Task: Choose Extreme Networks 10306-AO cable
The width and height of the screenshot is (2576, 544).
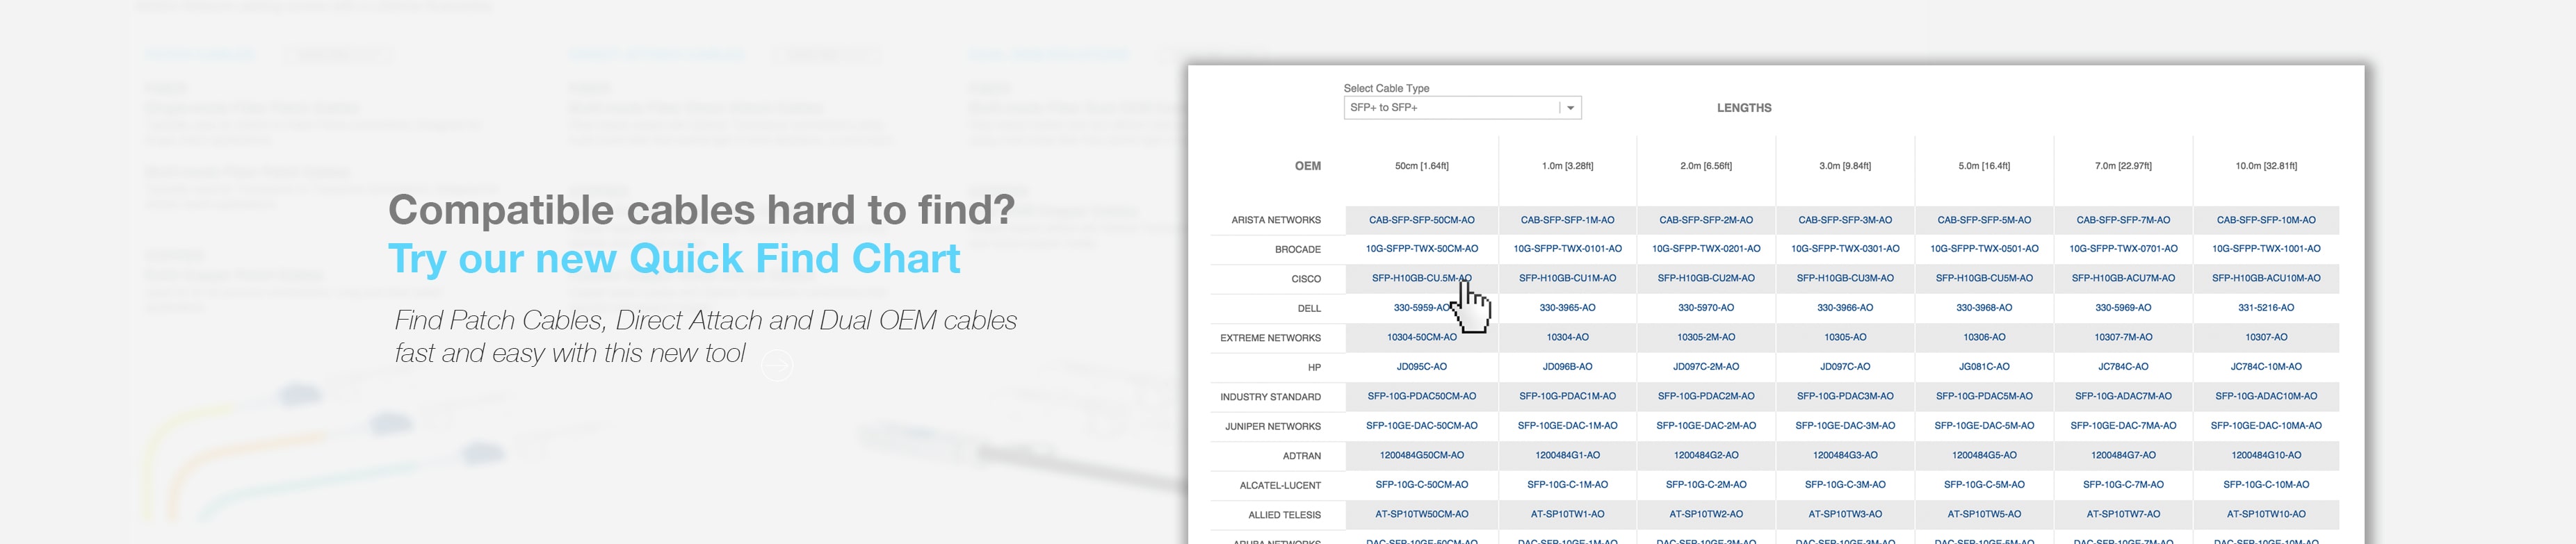Action: pos(1984,338)
